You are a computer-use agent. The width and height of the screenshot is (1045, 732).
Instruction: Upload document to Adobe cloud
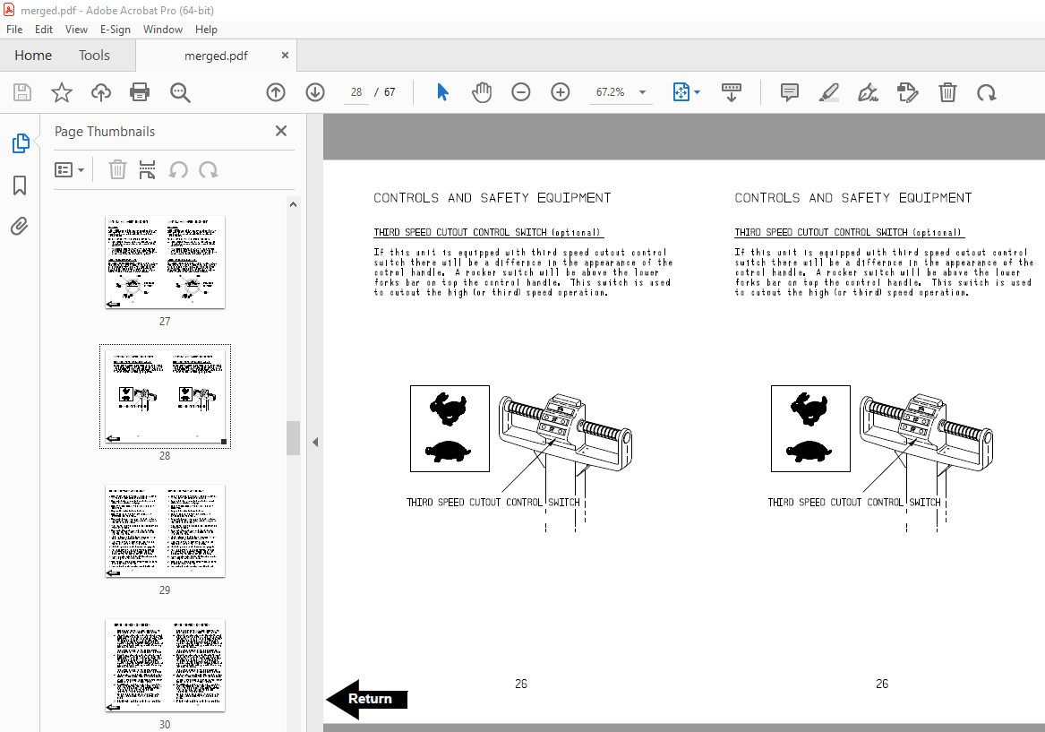100,91
